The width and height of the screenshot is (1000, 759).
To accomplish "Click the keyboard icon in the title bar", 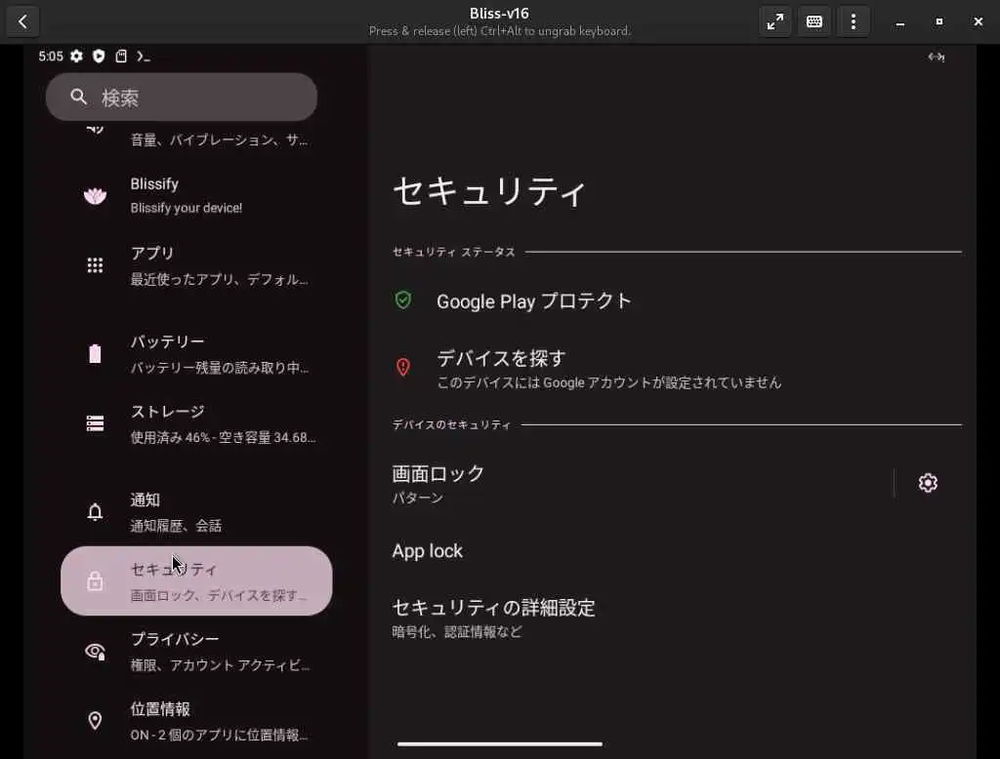I will pos(813,21).
